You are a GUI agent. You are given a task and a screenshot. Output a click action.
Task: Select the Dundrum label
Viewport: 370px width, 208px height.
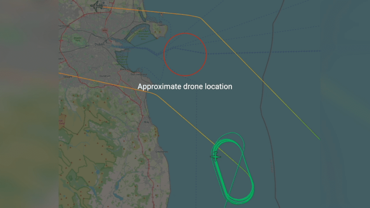tap(105, 76)
